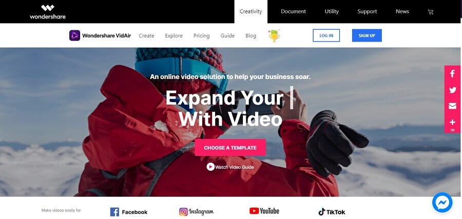Open the Messenger chat bubble

coord(442,203)
